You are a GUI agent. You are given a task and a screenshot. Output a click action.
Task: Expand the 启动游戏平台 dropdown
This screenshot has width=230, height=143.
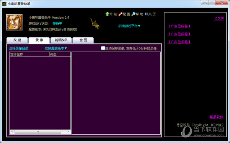click(x=129, y=26)
